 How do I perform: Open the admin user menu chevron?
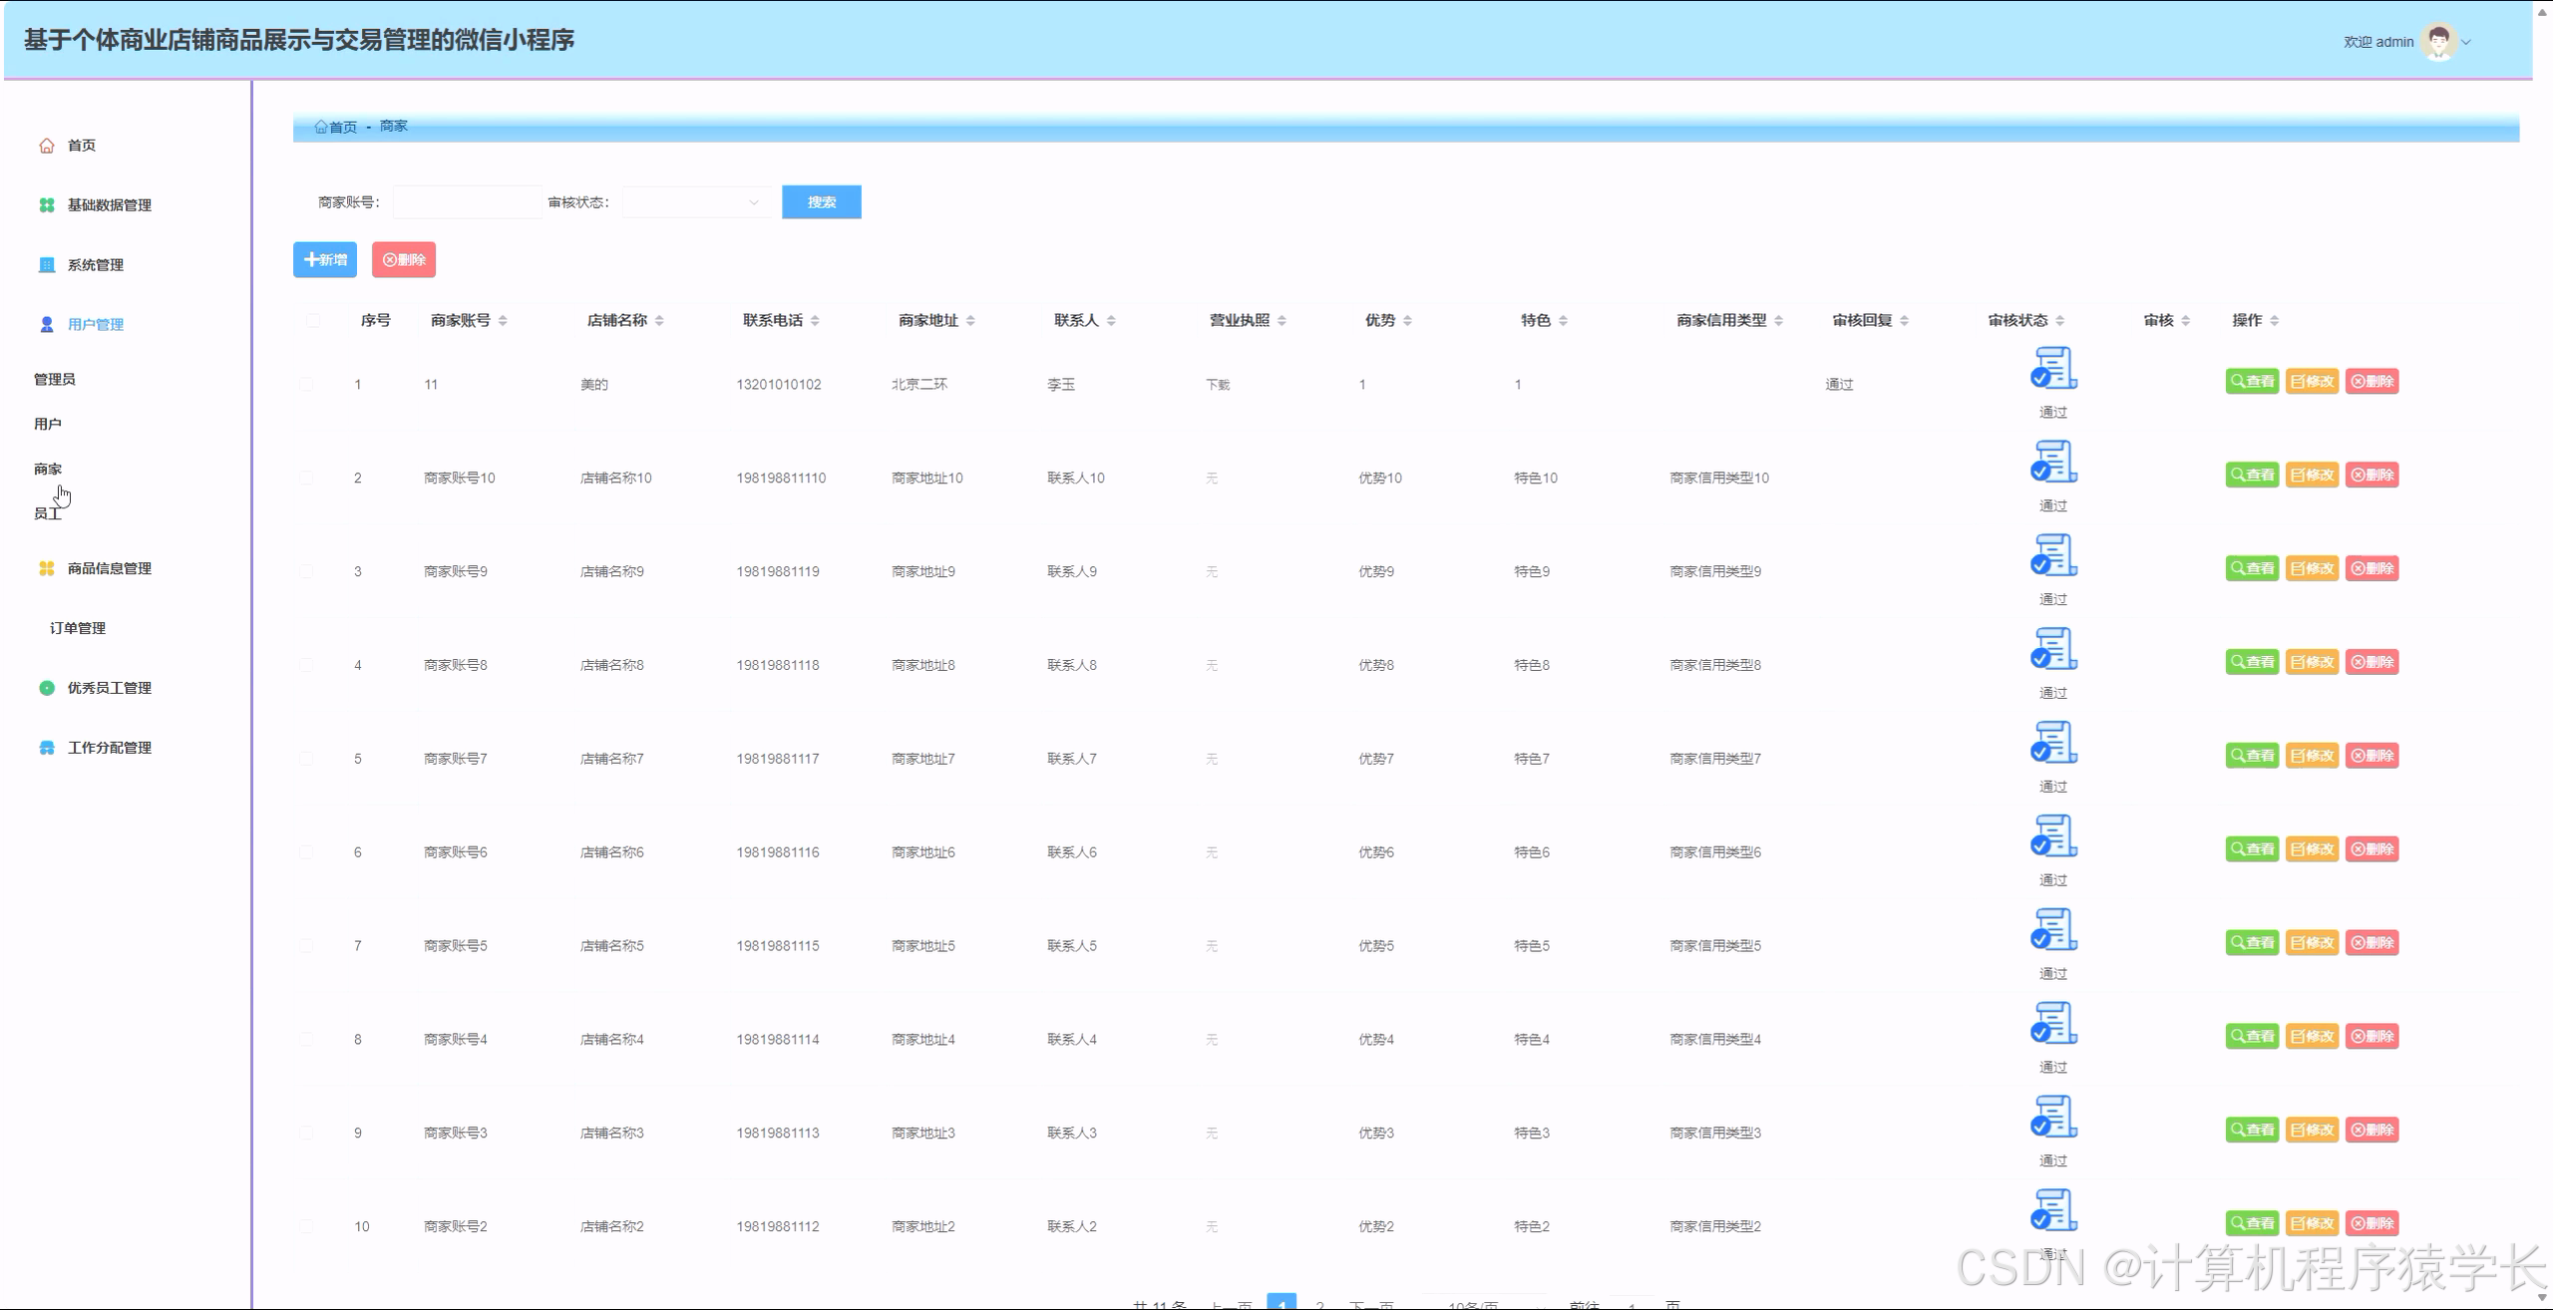click(x=2466, y=42)
